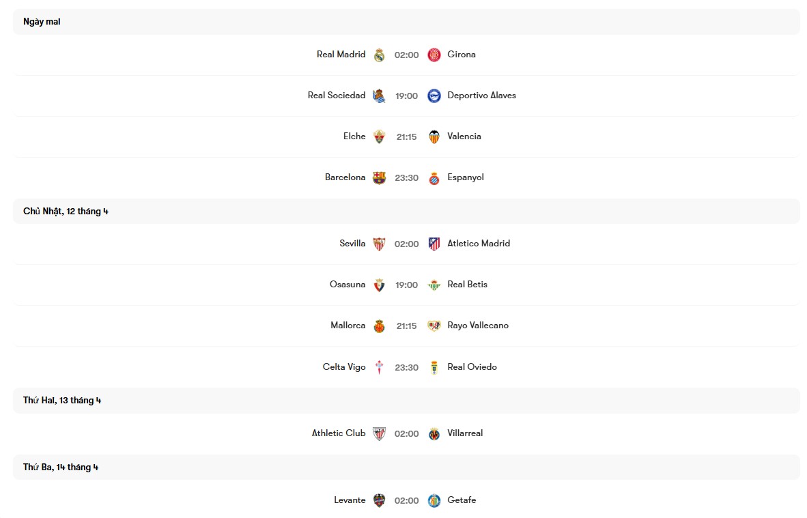Open the Rayo Vallecano team page

(x=478, y=326)
